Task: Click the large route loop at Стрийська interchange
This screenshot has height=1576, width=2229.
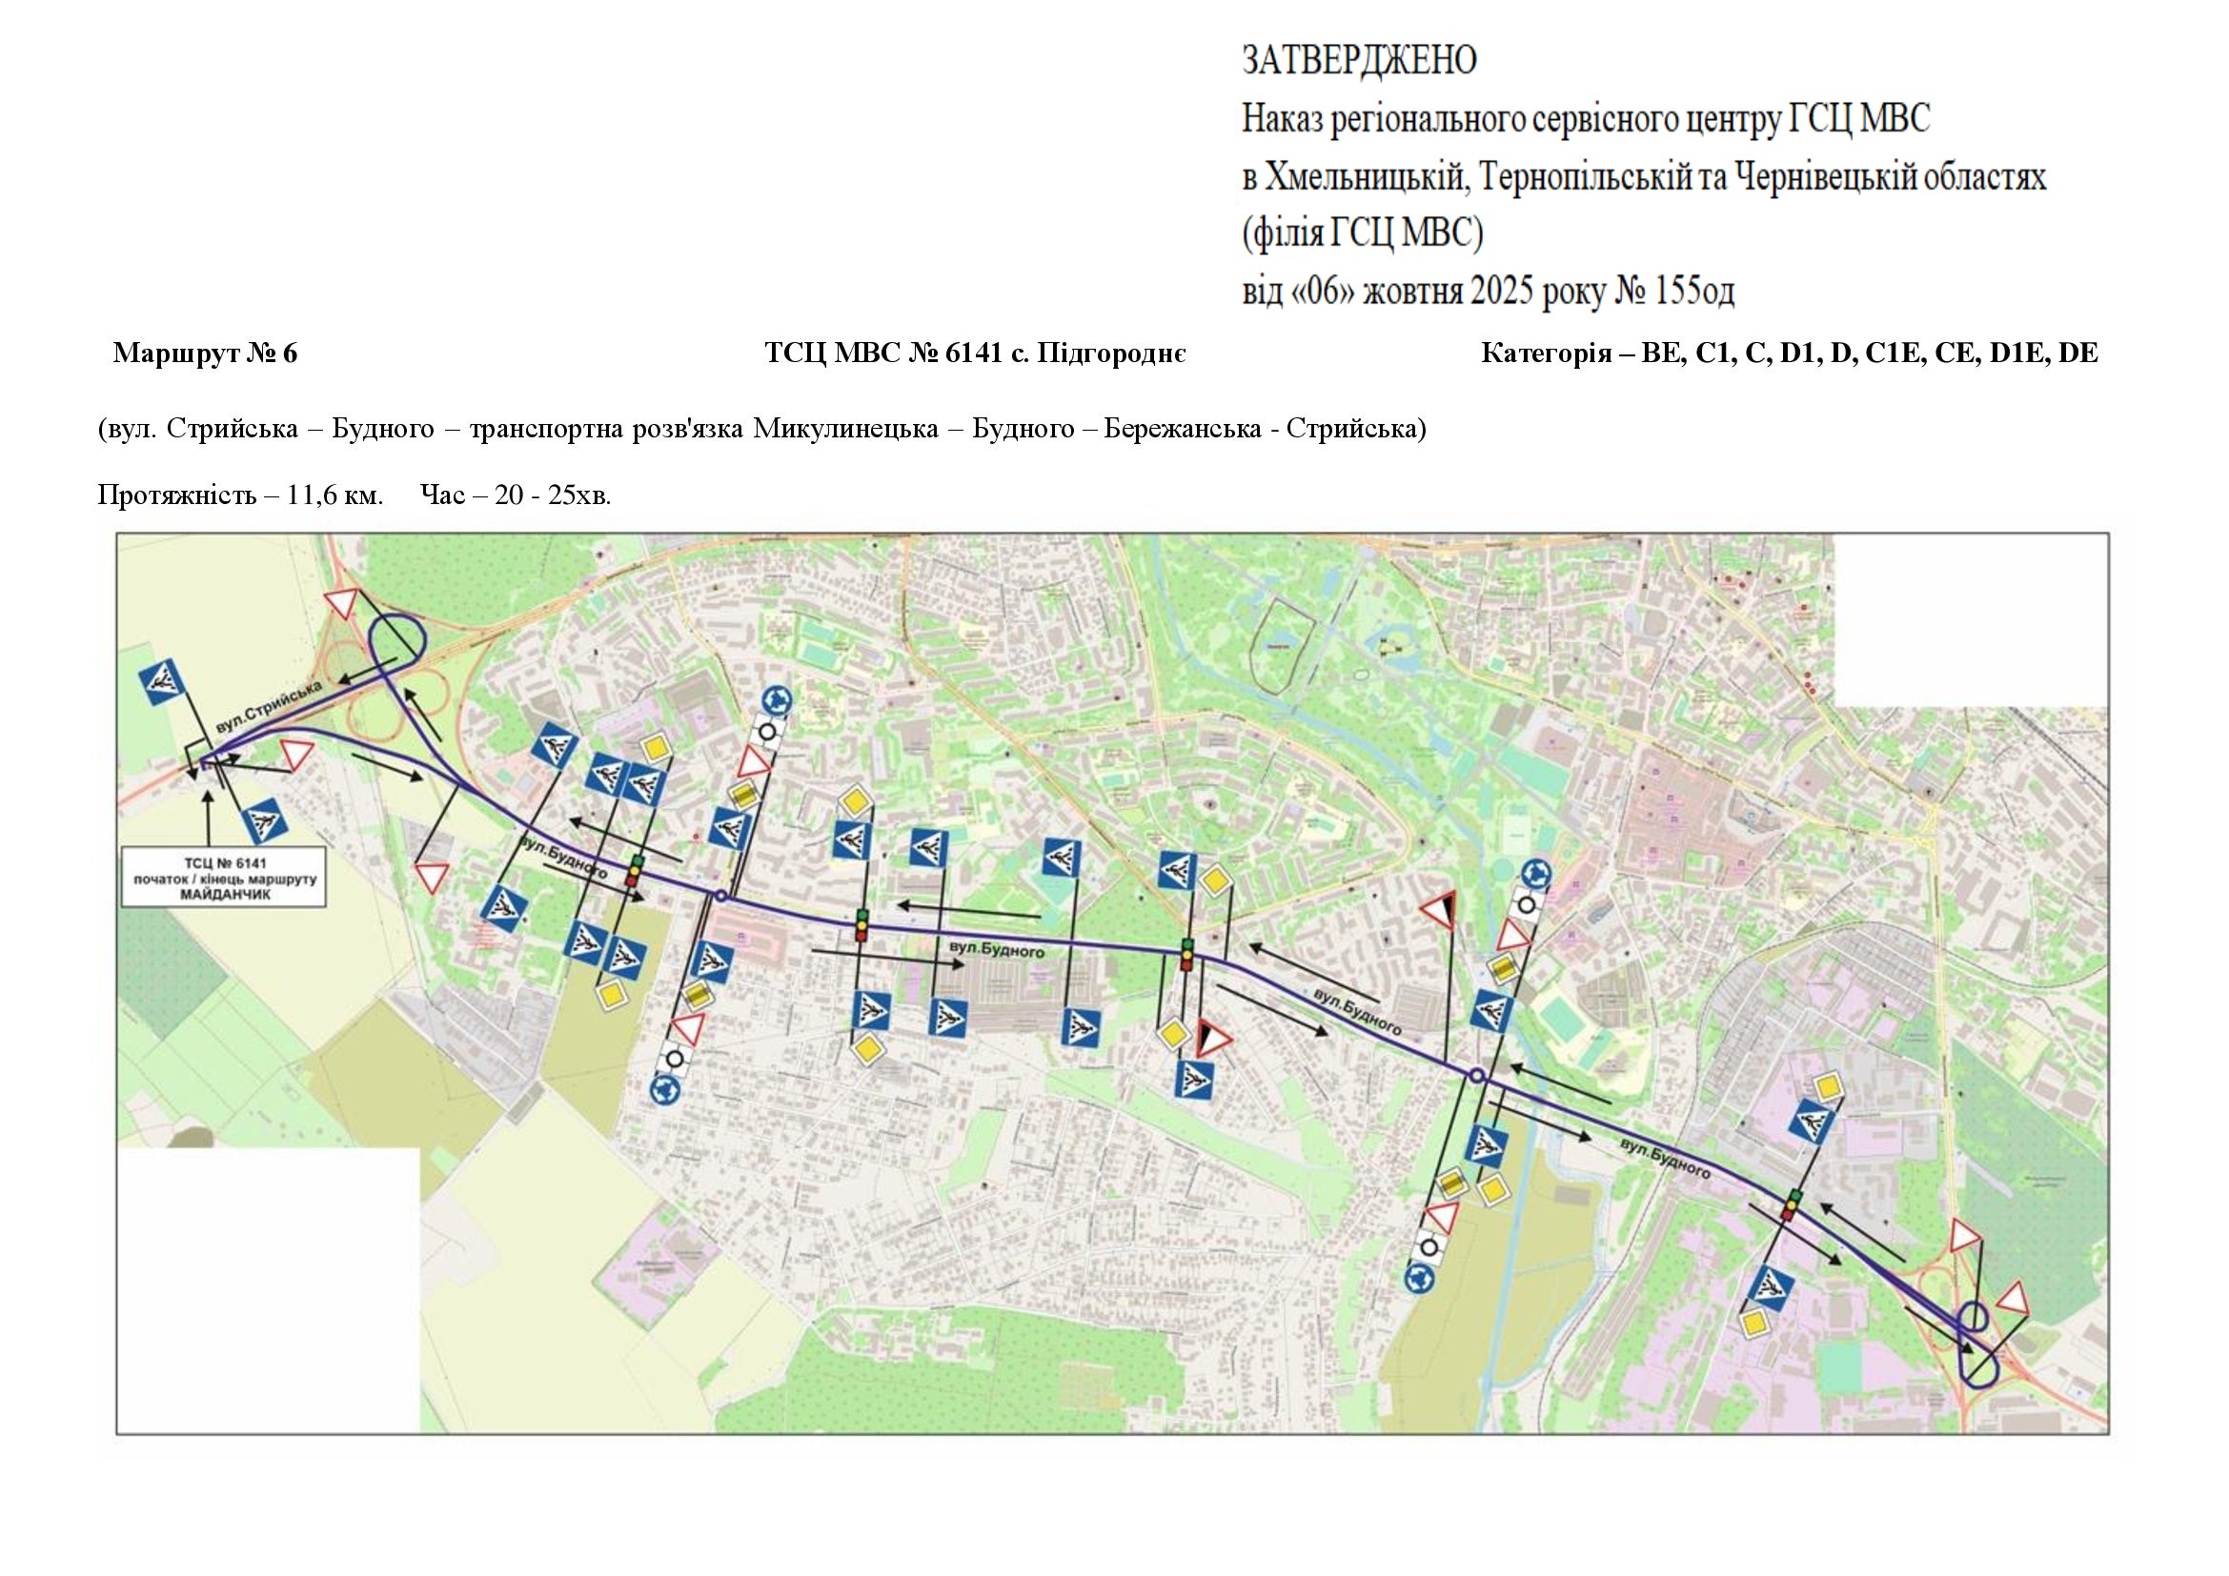Action: point(398,639)
